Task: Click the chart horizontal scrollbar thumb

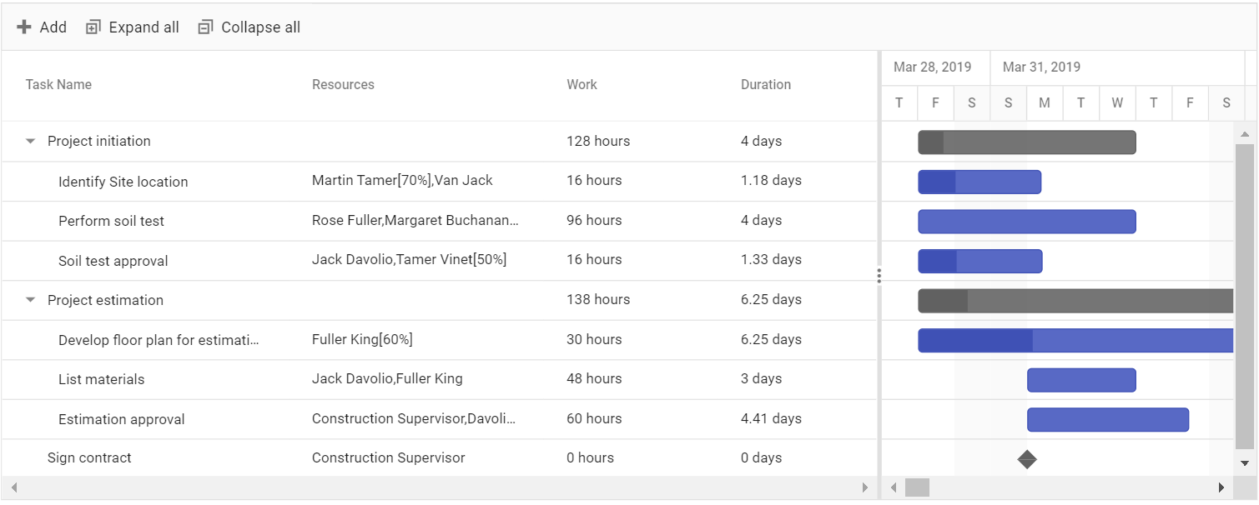Action: (917, 487)
